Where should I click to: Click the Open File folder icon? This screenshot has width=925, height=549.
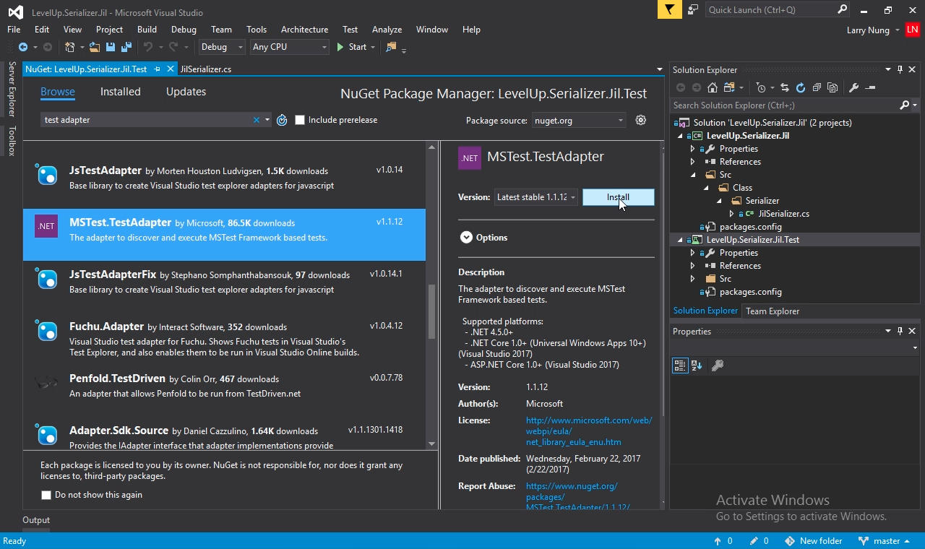click(95, 47)
